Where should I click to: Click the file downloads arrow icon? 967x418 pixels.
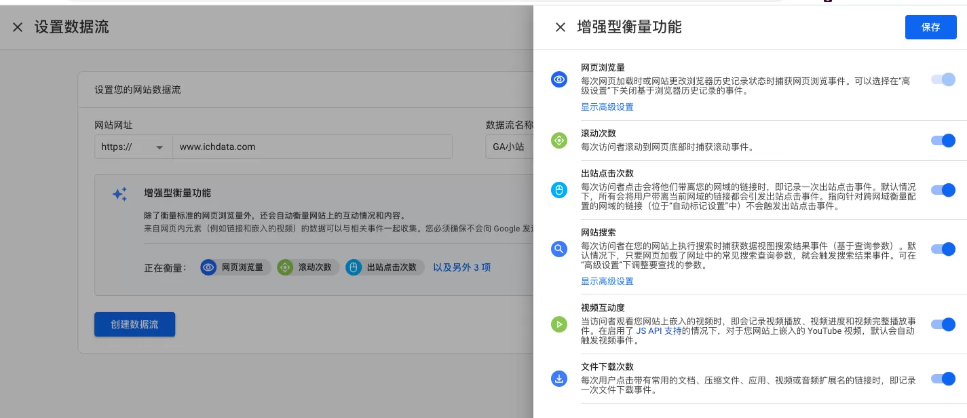point(559,379)
